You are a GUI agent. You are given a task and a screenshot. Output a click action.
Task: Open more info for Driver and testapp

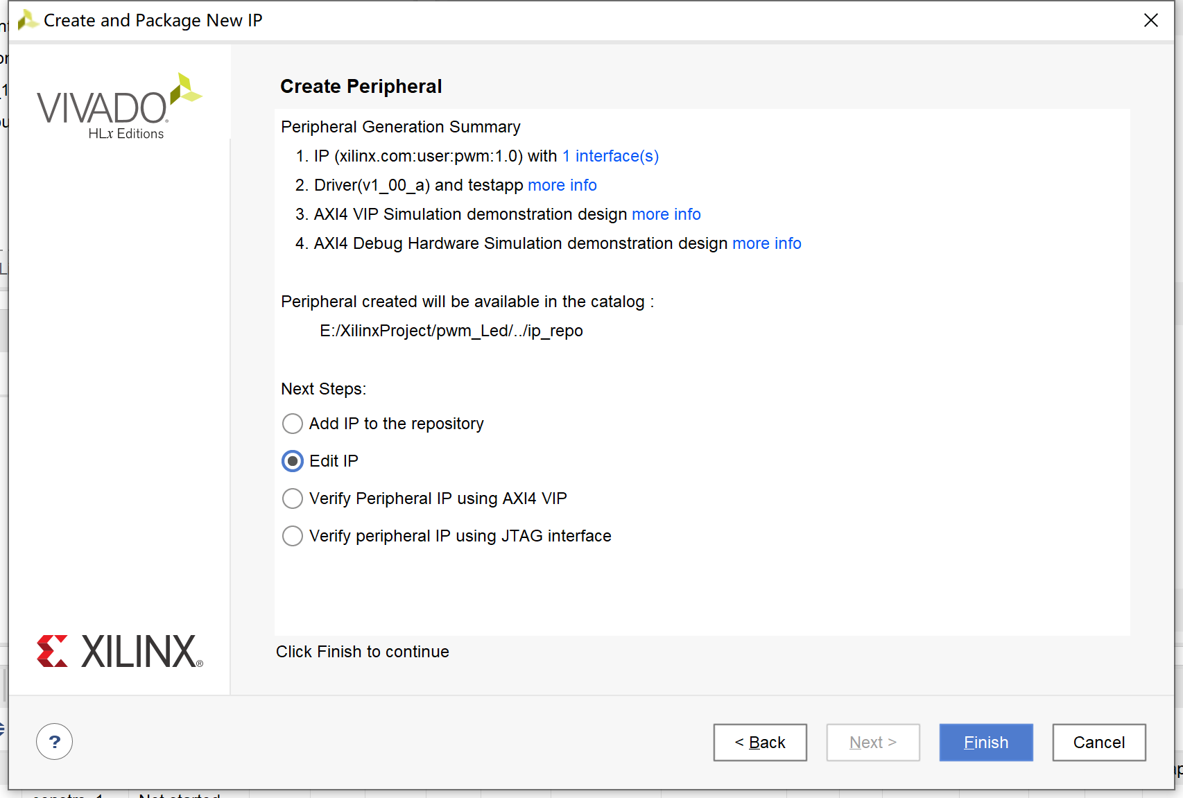coord(562,185)
